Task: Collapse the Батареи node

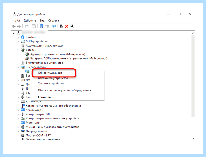Action: click(18, 50)
